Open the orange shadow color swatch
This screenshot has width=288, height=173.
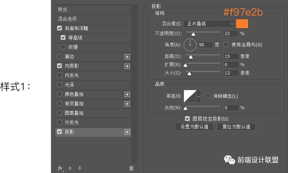pyautogui.click(x=242, y=24)
